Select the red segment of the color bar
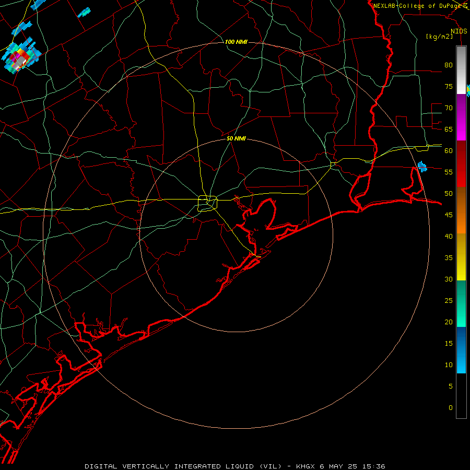 tap(461, 163)
